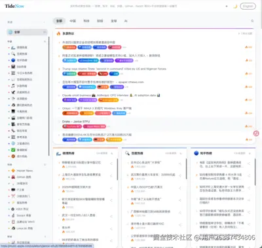
Task: Open 百度贴吧热议 icon in sidebar
Action: (x=13, y=79)
